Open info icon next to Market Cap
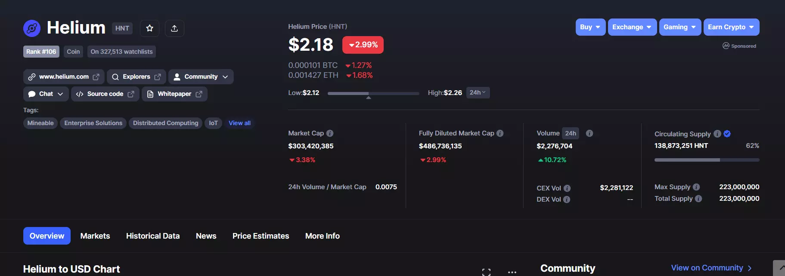Image resolution: width=785 pixels, height=276 pixels. point(330,133)
